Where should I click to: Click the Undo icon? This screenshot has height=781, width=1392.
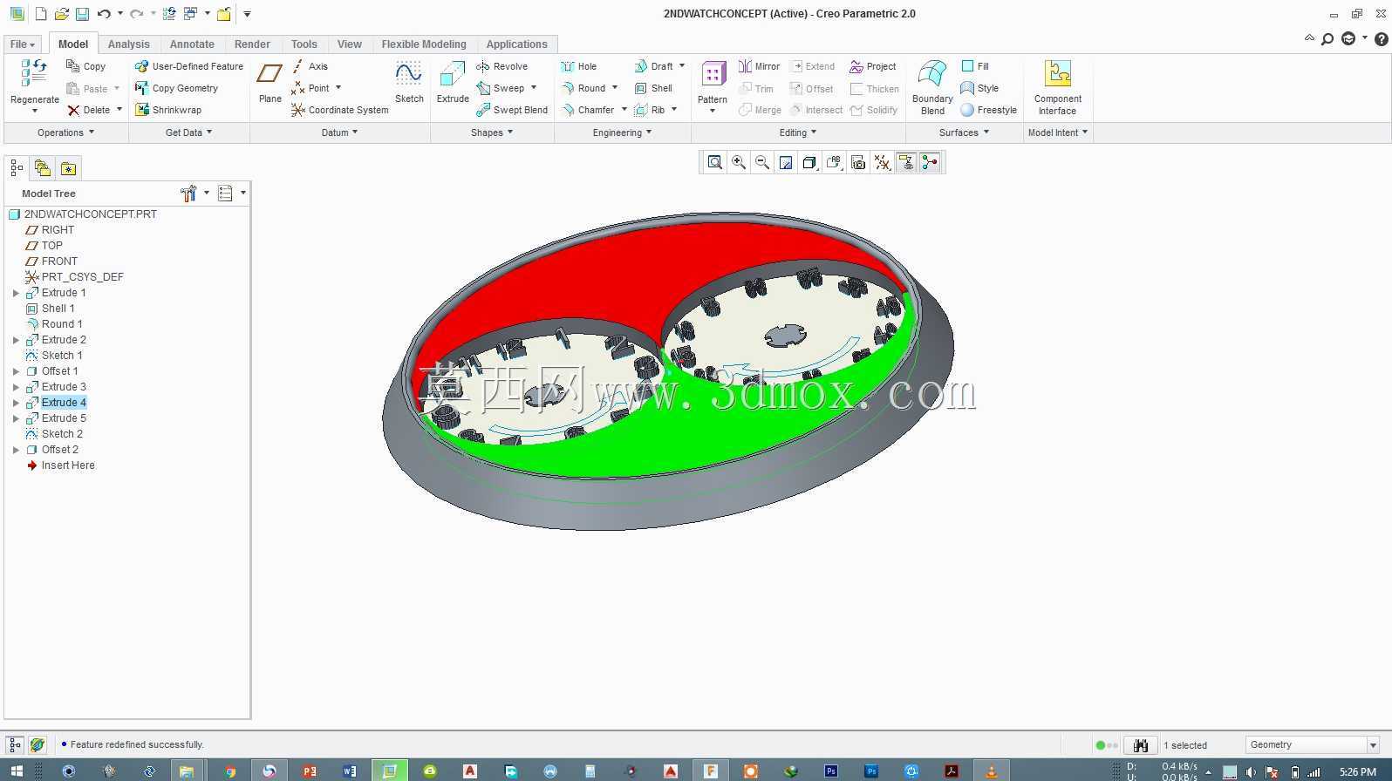pyautogui.click(x=104, y=14)
